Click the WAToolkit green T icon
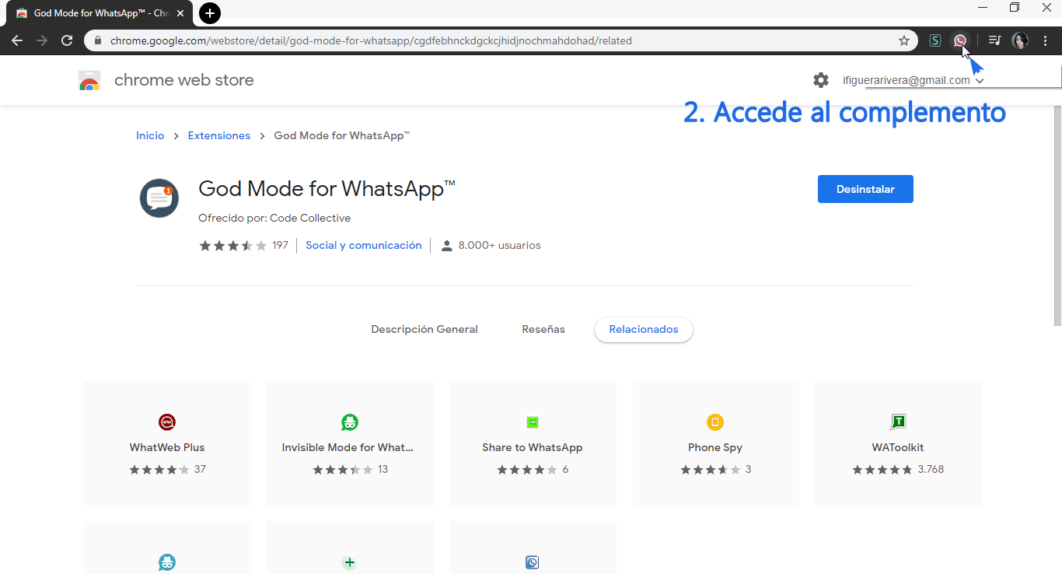Screen dimensions: 1062x574 [898, 422]
